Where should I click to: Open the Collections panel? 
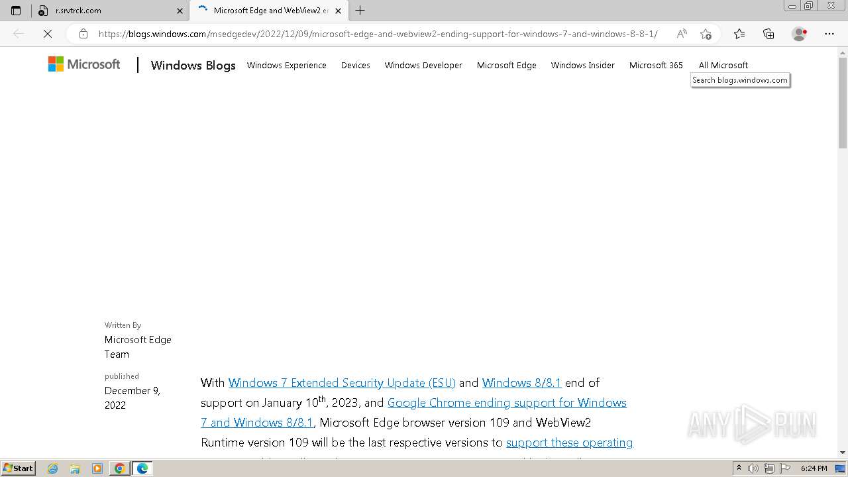(768, 34)
